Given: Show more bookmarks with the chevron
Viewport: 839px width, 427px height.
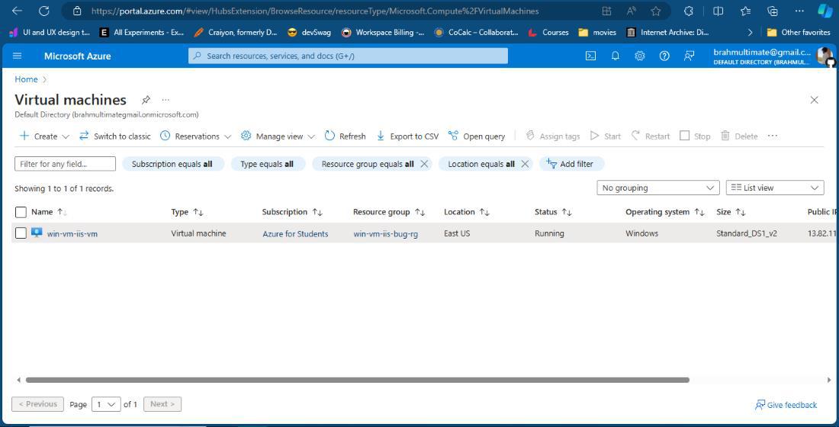Looking at the screenshot, I should 751,33.
